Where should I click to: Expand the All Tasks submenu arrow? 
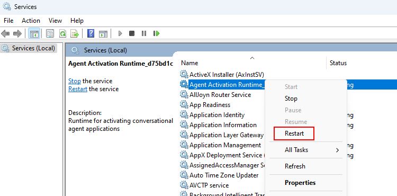tap(337, 150)
